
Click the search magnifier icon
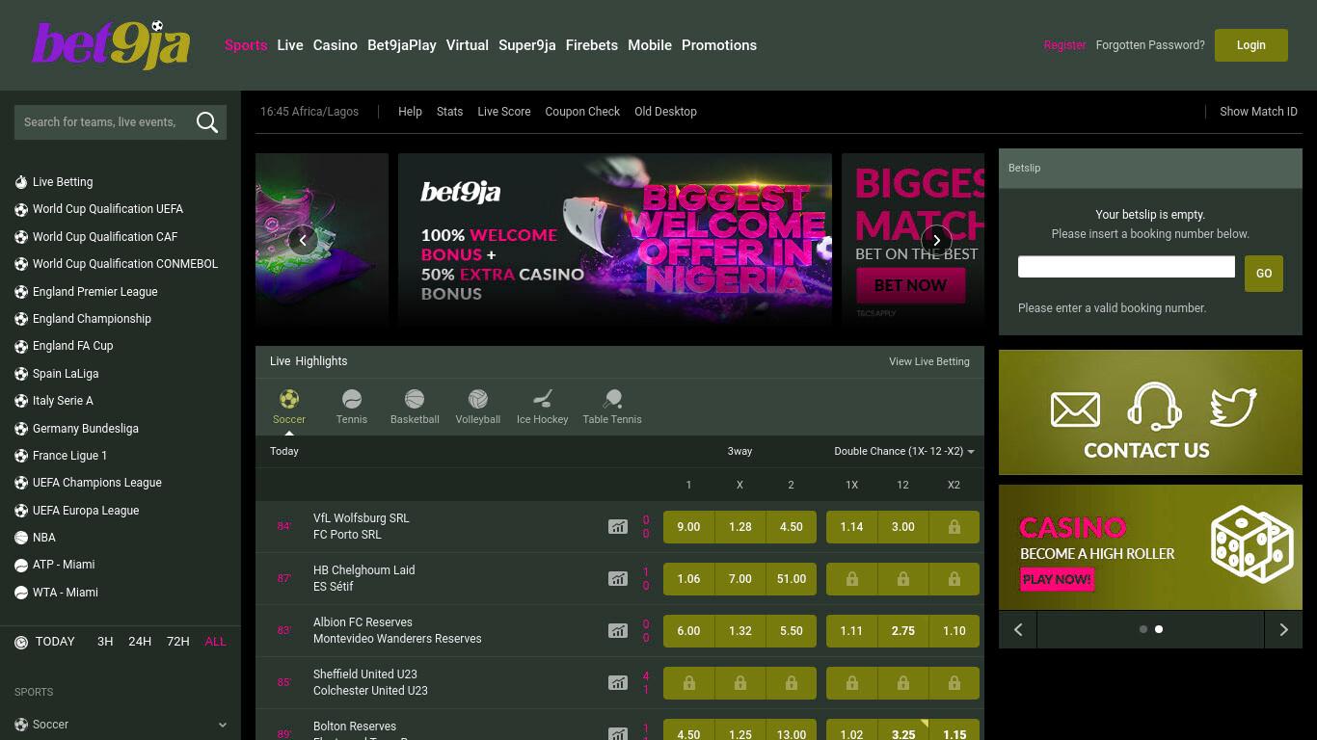click(x=207, y=121)
